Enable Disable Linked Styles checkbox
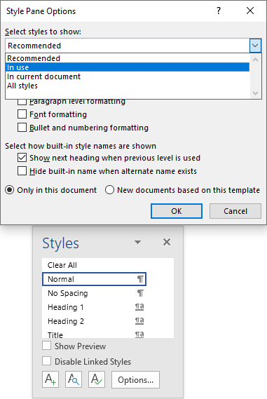Screen dimensions: 267x399 click(46, 361)
